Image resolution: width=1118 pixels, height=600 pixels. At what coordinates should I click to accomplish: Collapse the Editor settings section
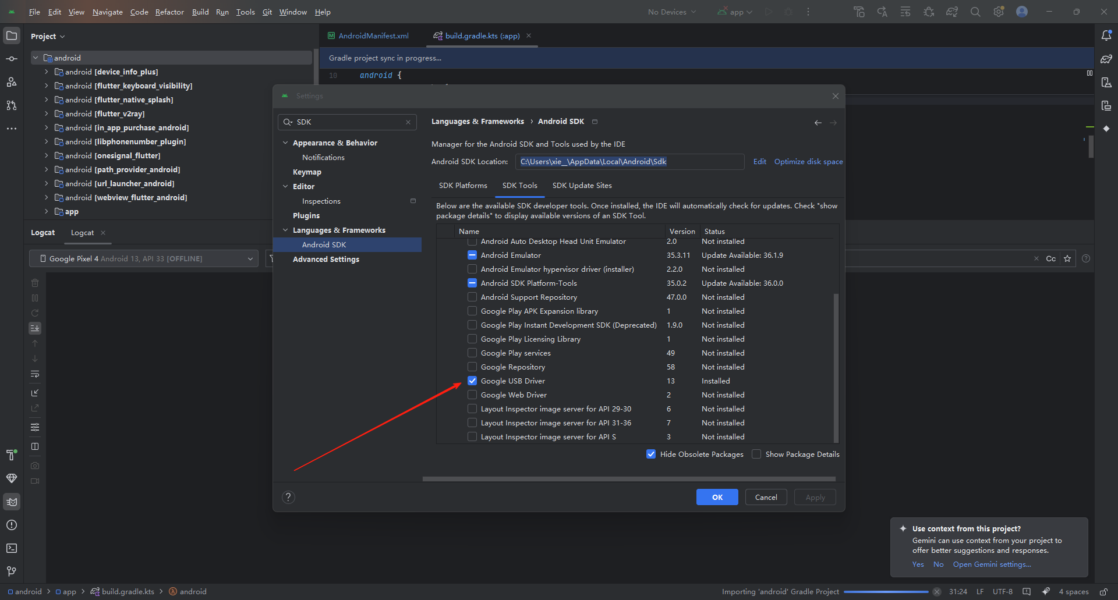[285, 186]
